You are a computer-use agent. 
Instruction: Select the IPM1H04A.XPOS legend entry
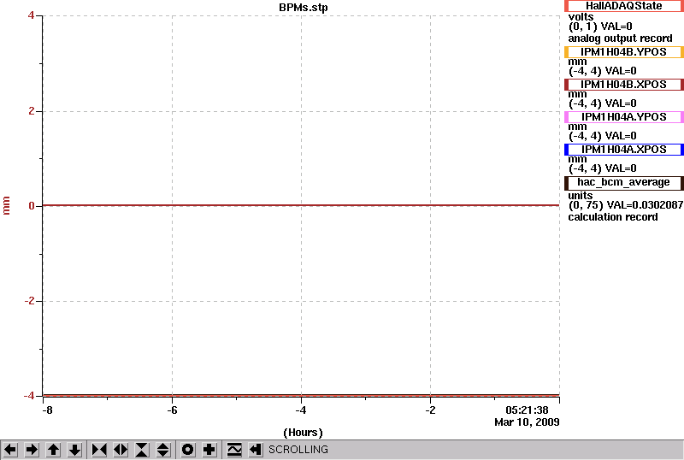[x=624, y=150]
